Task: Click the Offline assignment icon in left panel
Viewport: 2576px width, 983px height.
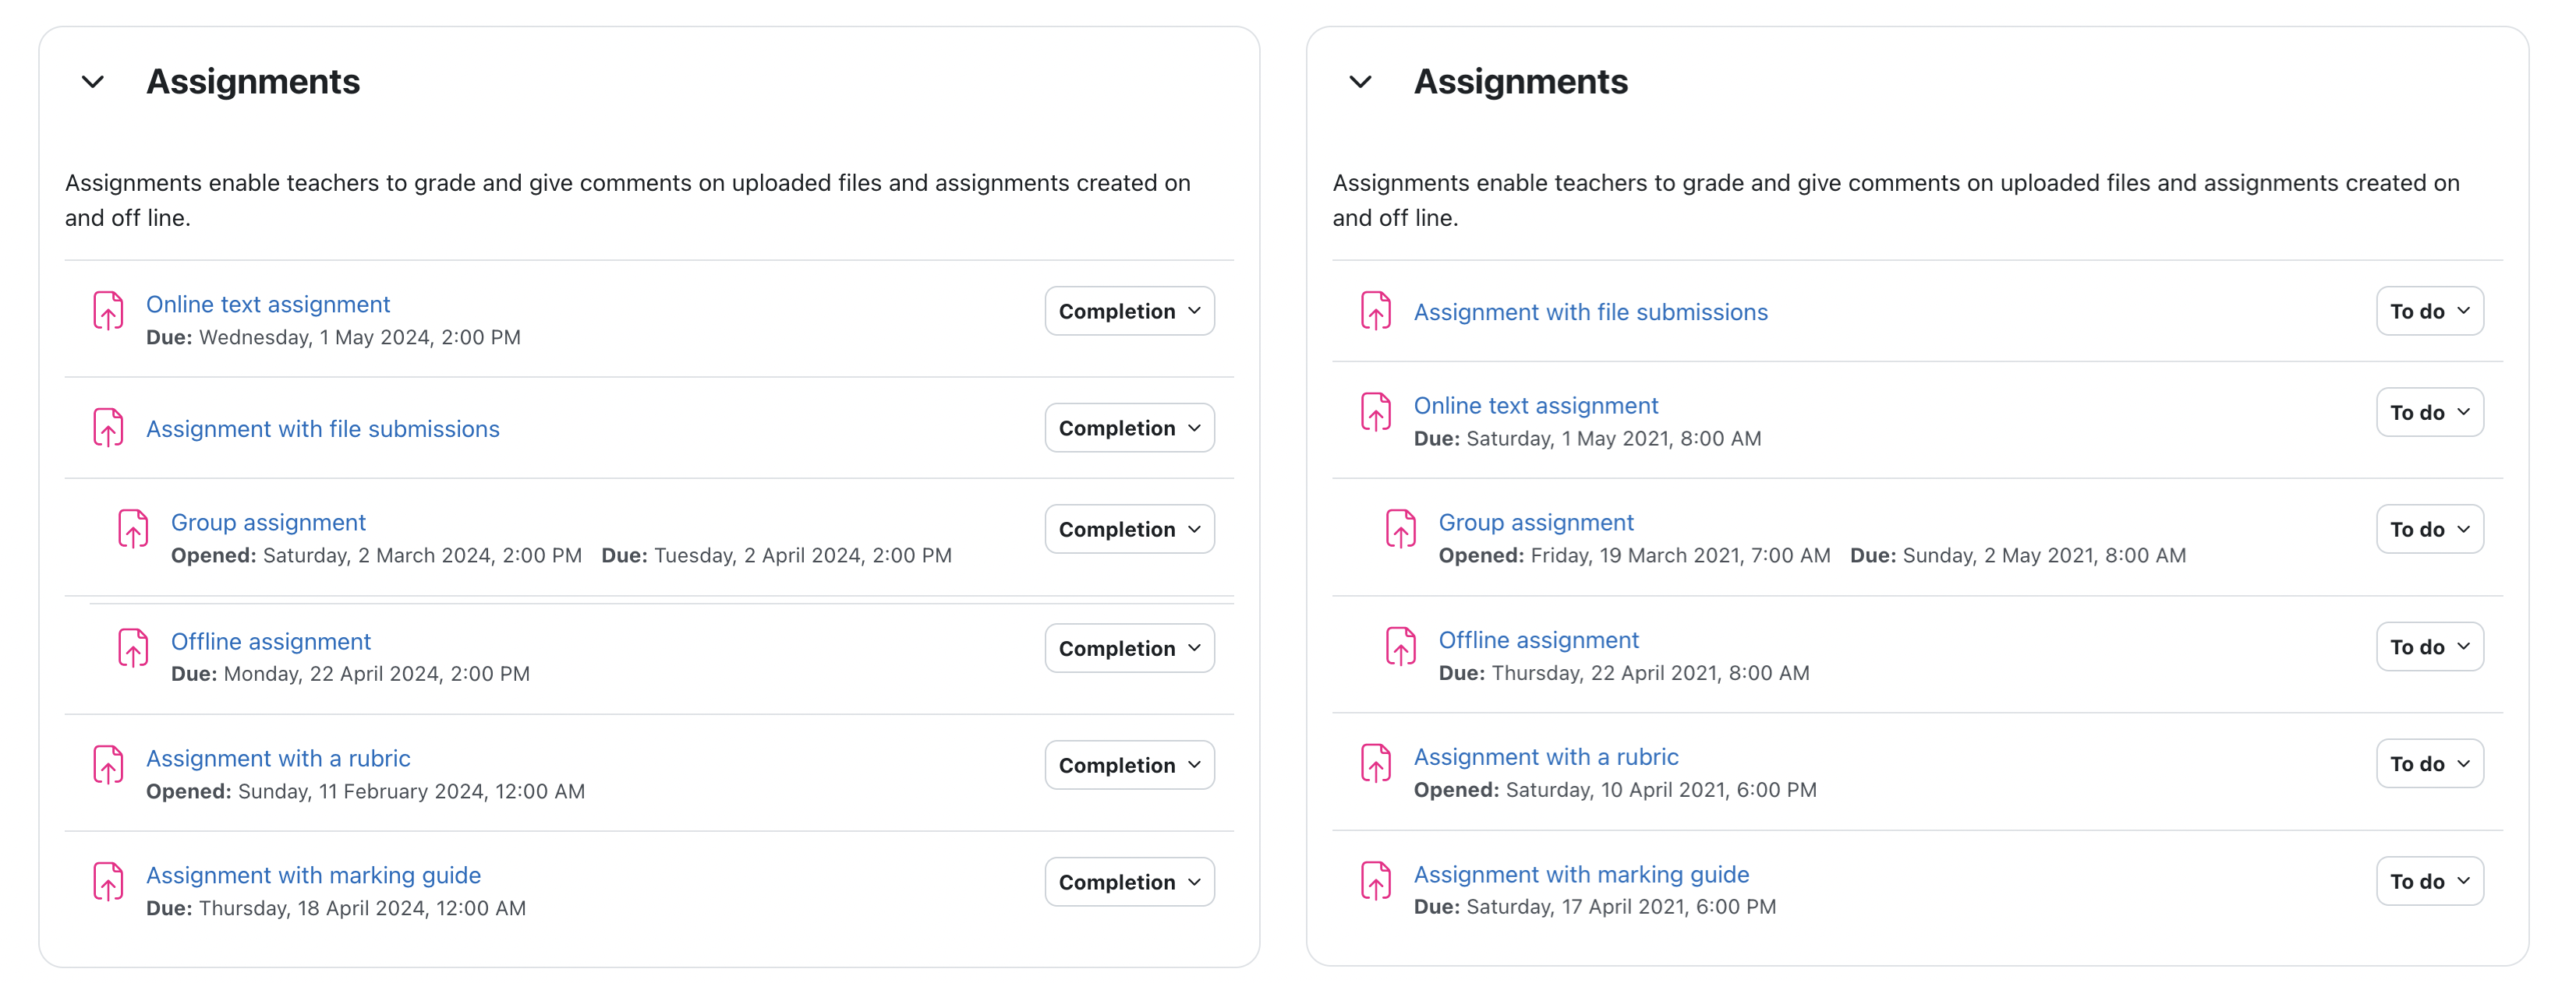Action: pyautogui.click(x=133, y=647)
